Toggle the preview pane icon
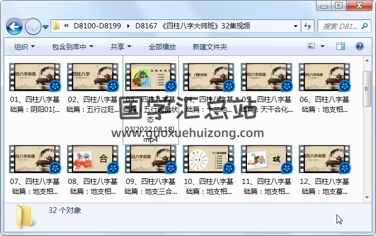 pyautogui.click(x=341, y=46)
